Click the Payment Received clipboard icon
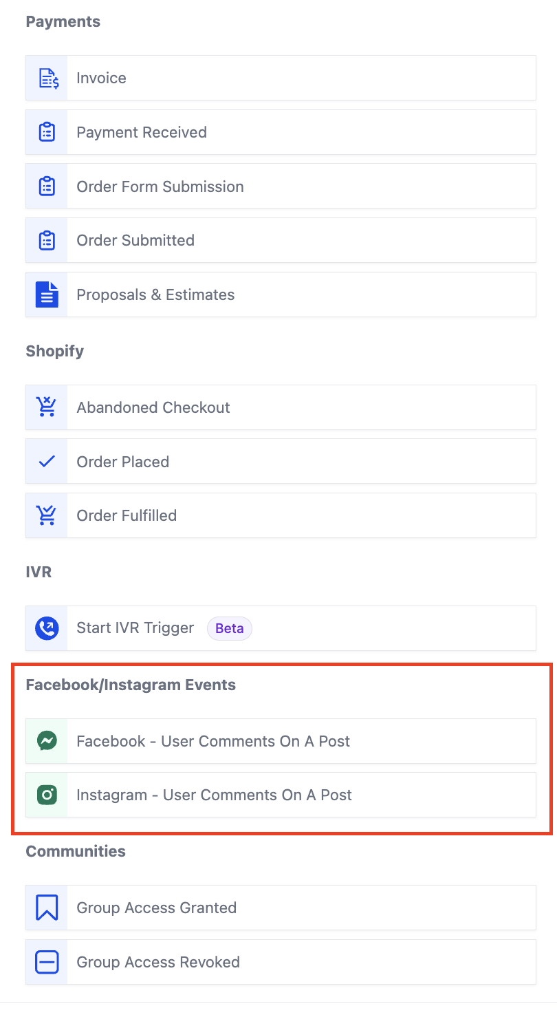This screenshot has width=557, height=1028. tap(47, 132)
